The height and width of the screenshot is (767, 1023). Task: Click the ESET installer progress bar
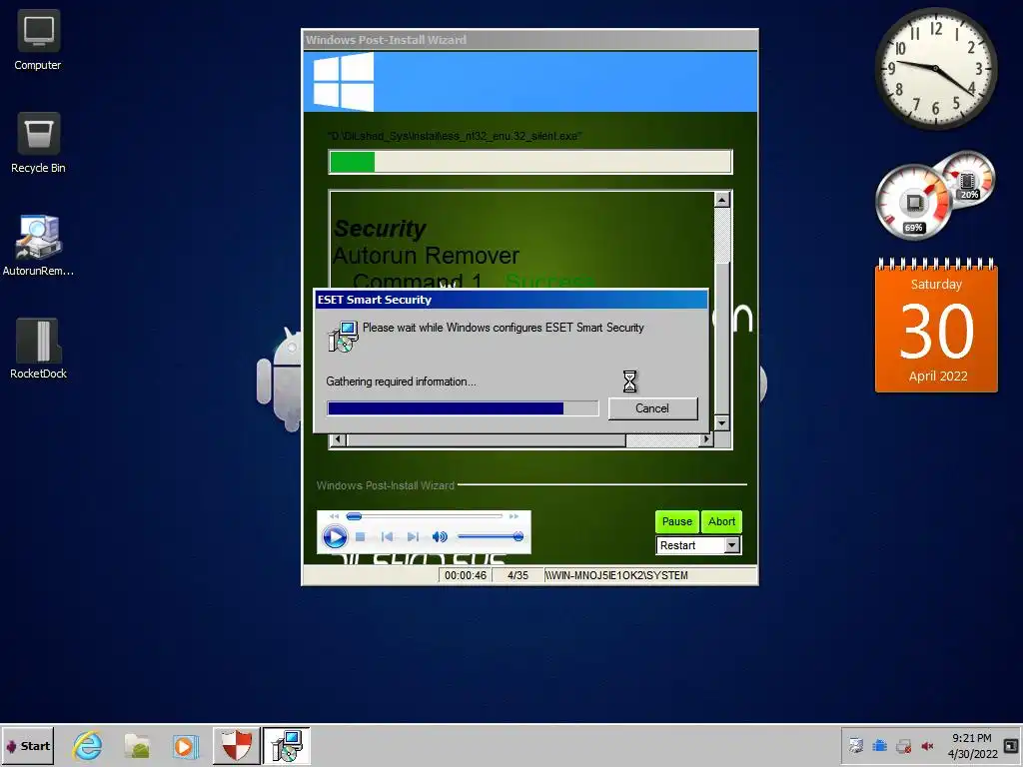463,408
